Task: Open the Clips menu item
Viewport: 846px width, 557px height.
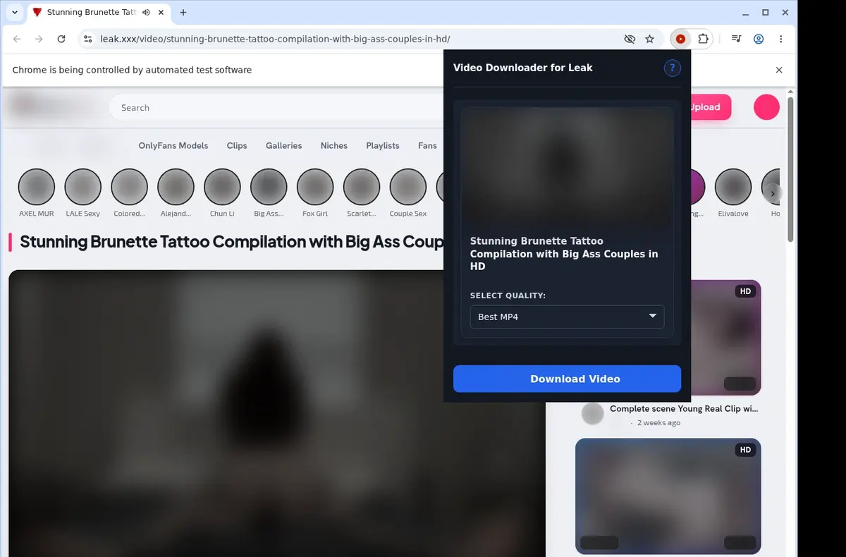Action: 237,146
